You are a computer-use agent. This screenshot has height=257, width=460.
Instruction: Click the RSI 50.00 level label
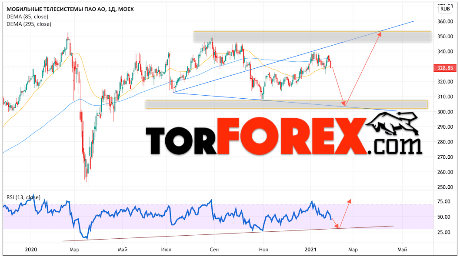443,217
